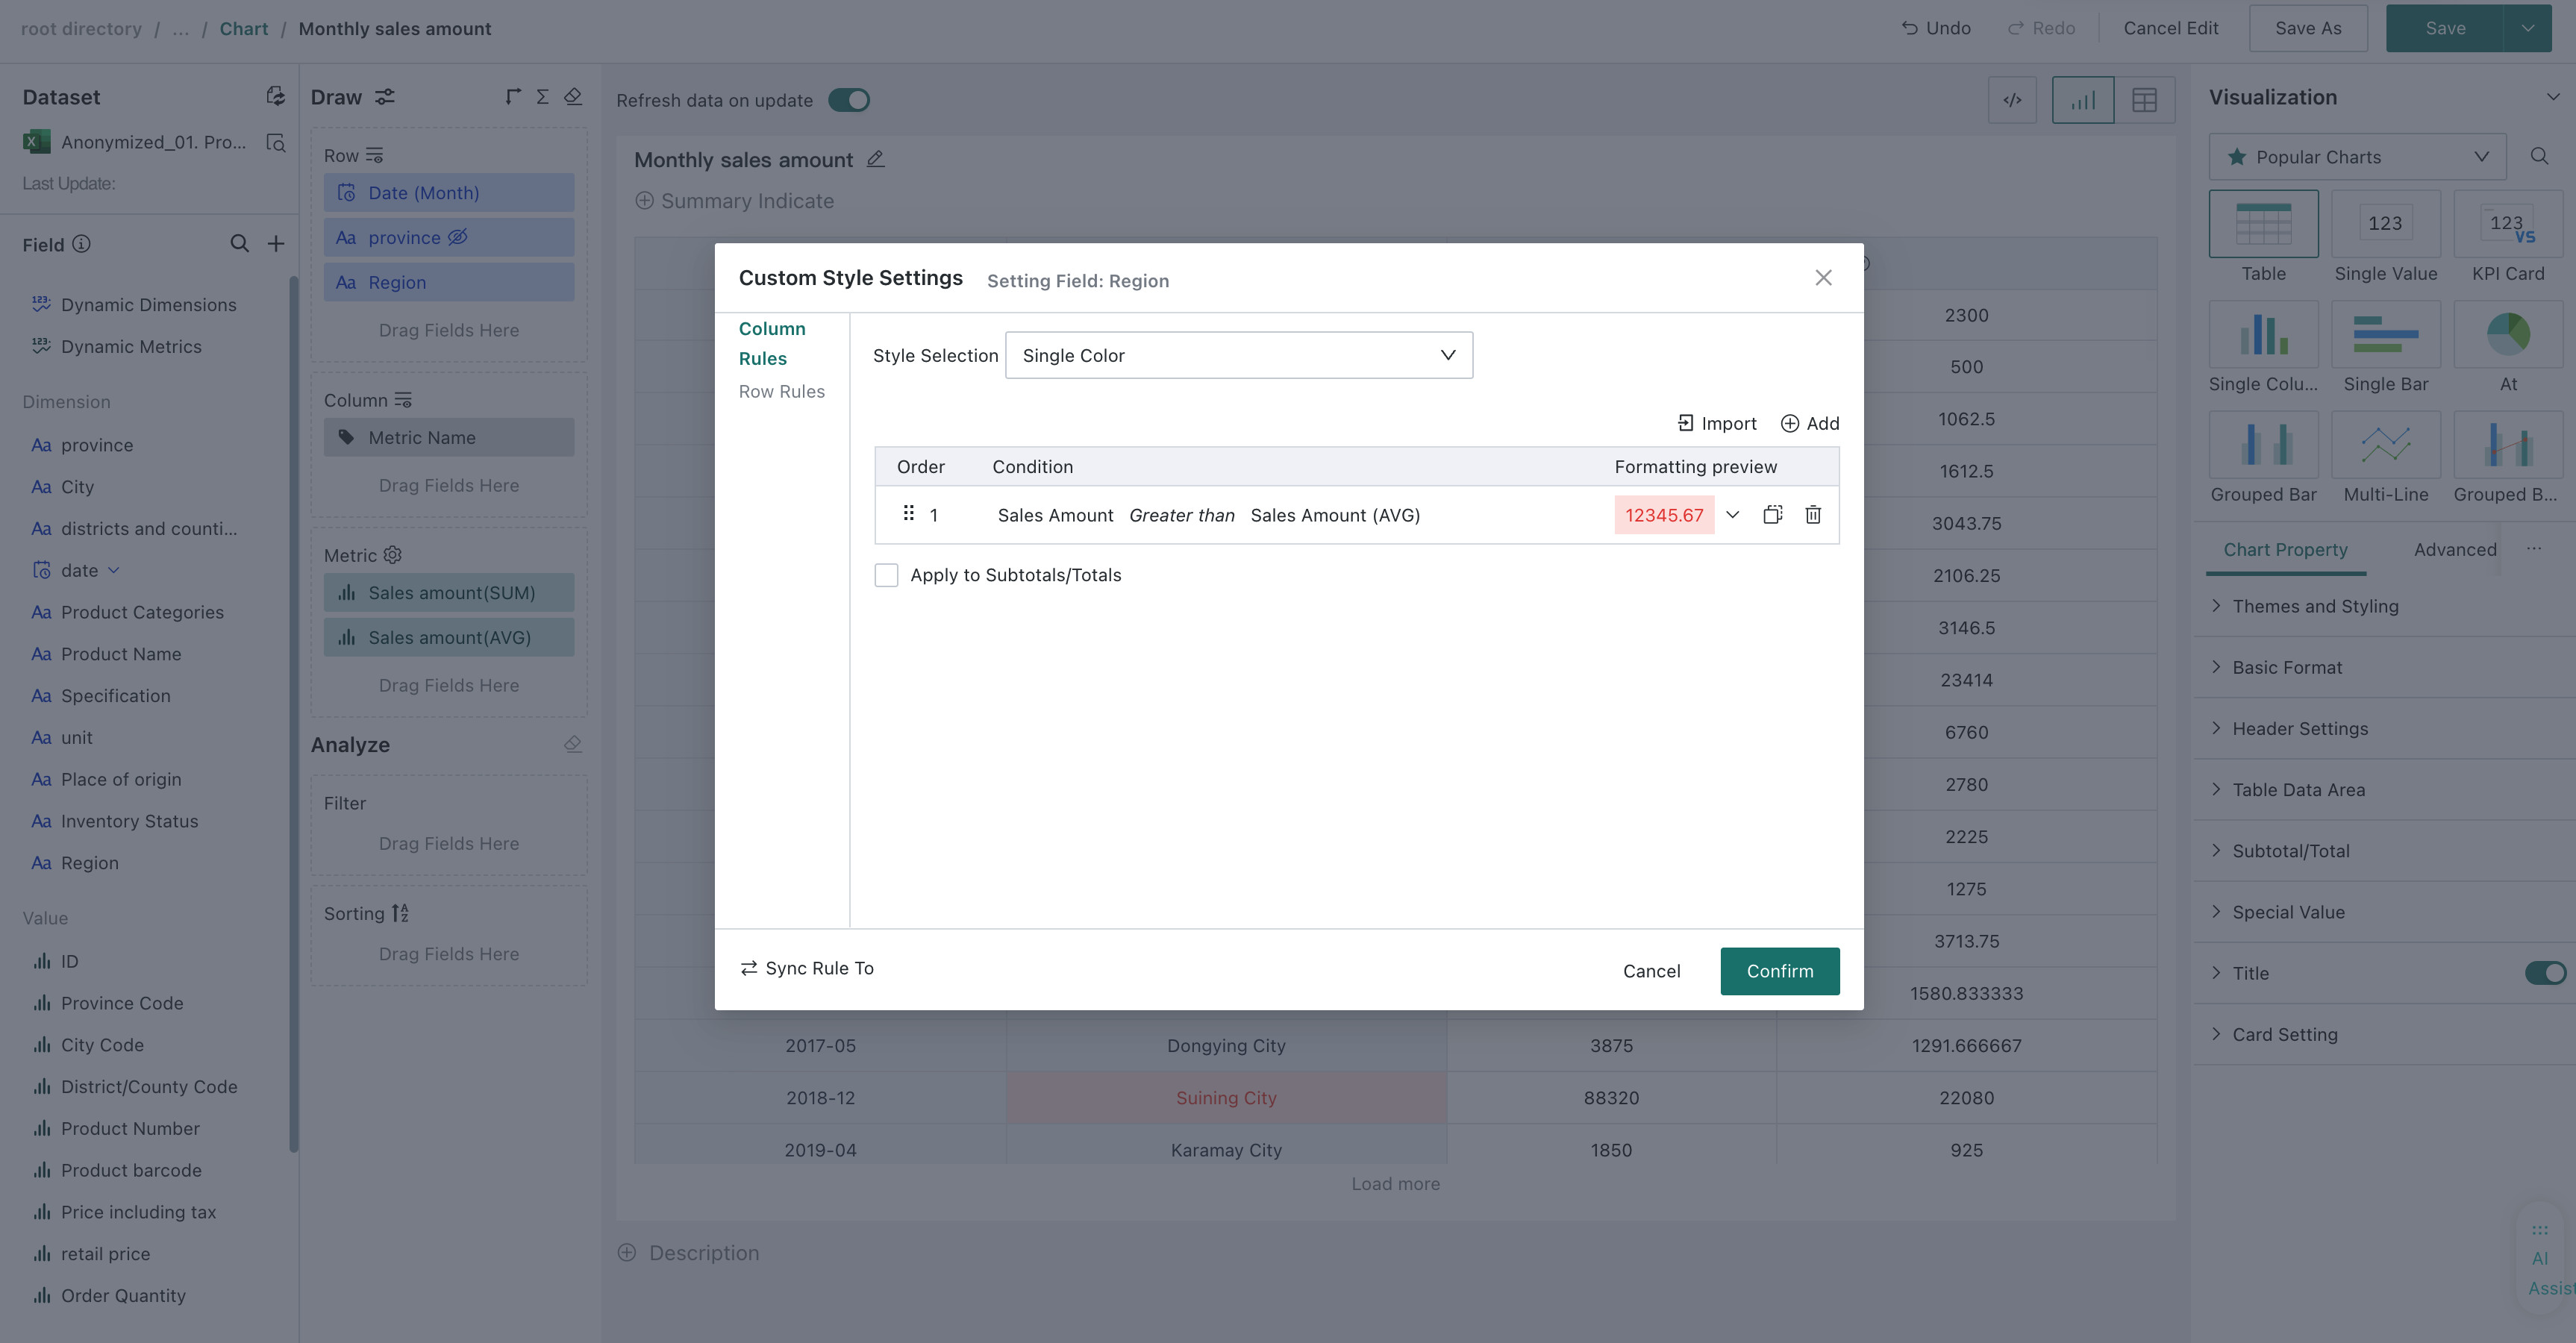Select KPI Card chart type
The image size is (2576, 1343).
coord(2507,237)
